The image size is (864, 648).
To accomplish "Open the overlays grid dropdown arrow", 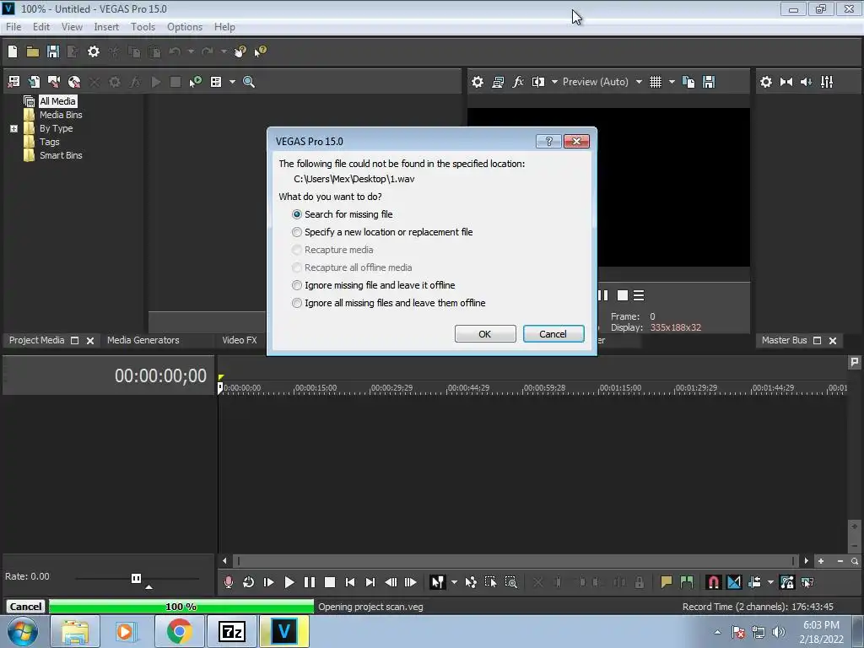I will pyautogui.click(x=672, y=82).
